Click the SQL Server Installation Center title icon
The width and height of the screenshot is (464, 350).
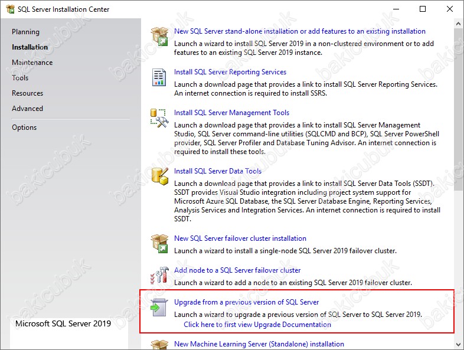(11, 9)
